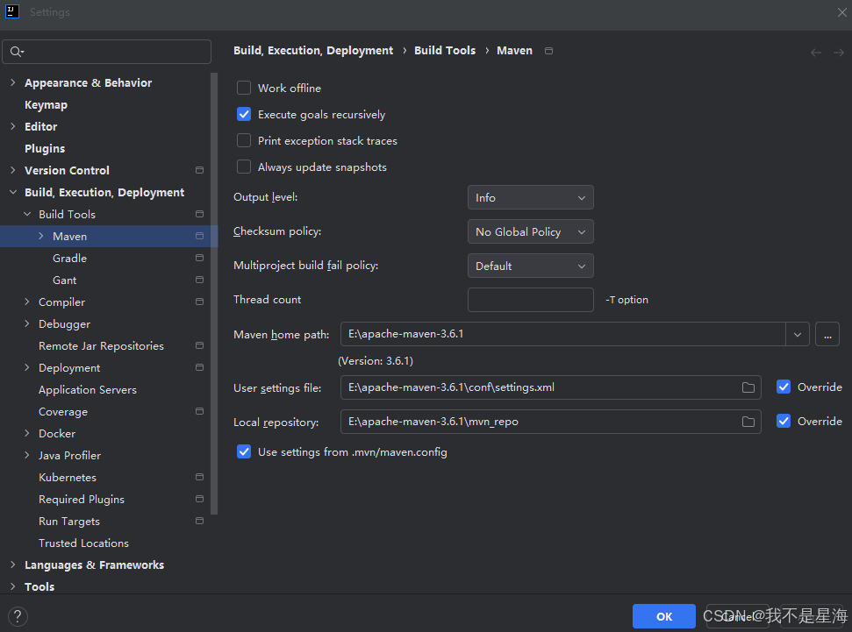Click the IntelliJ logo in title bar
Screen dimensions: 852x632
coord(12,11)
